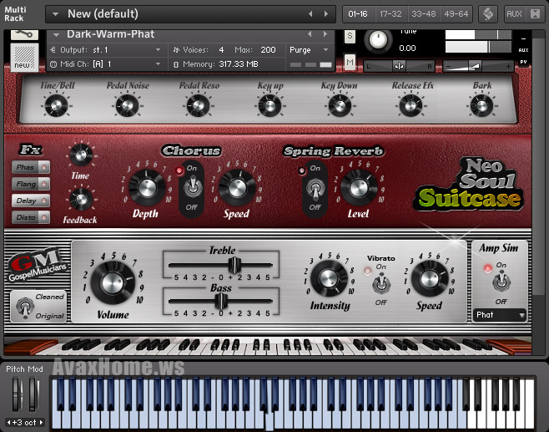
Task: Switch to rack page 49-64
Action: (456, 14)
